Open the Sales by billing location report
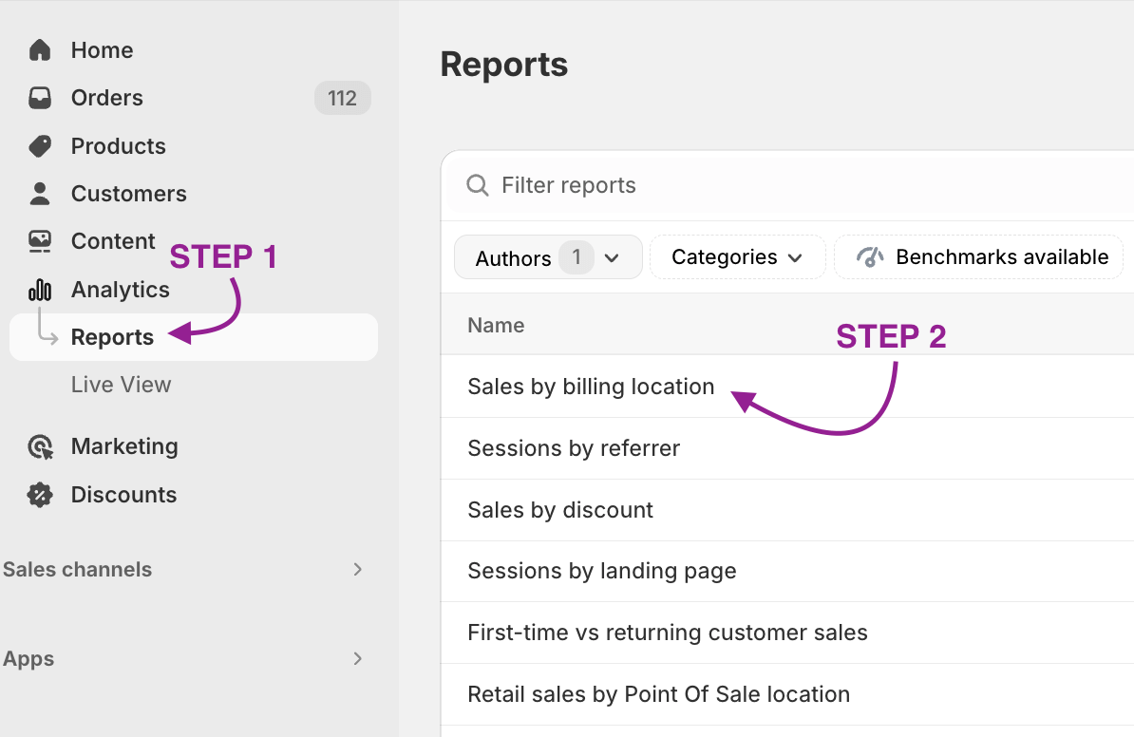 pos(590,387)
